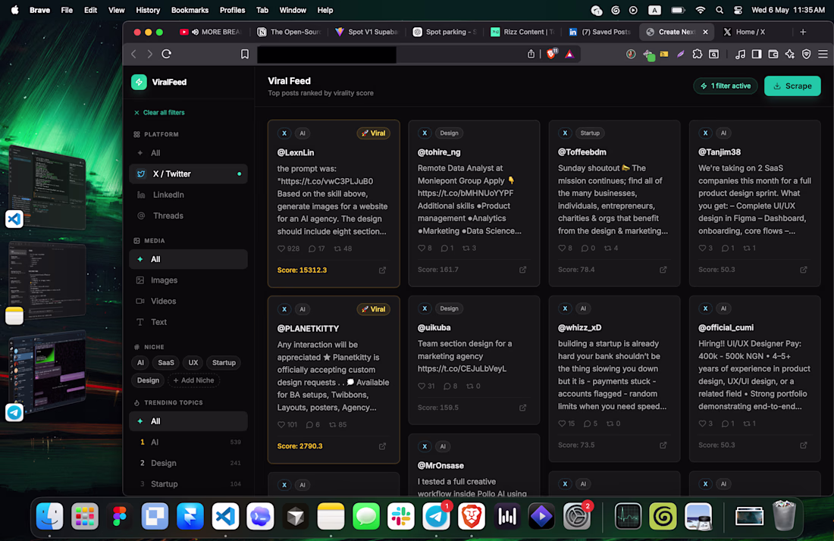Screen dimensions: 834x541
Task: Switch to Rizz Content browser tab
Action: [522, 32]
